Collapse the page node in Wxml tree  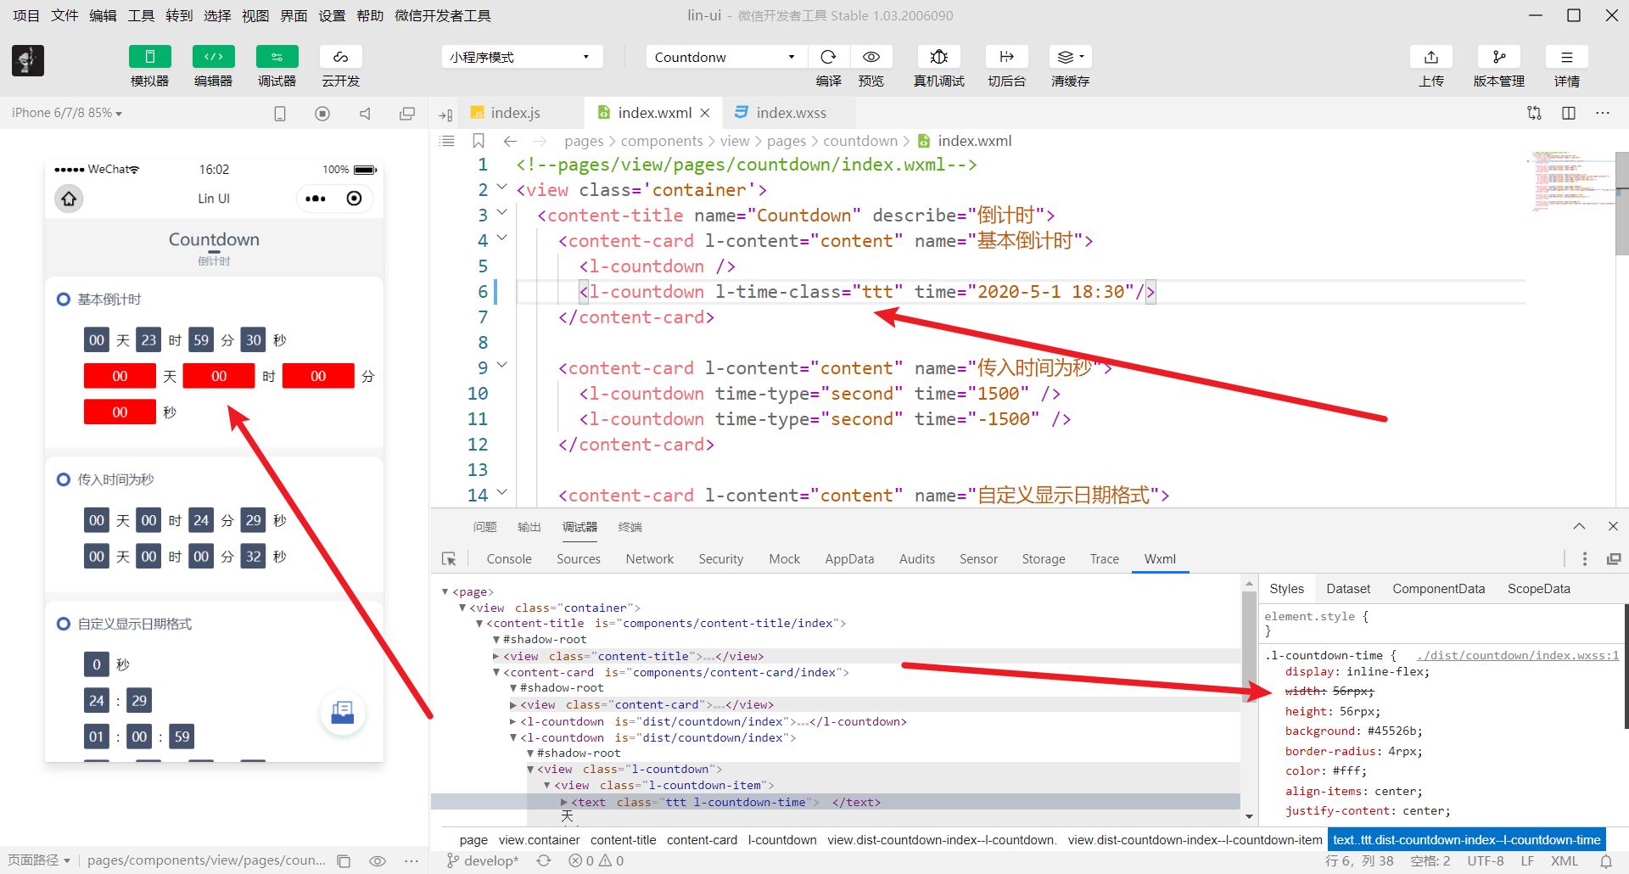[x=445, y=591]
